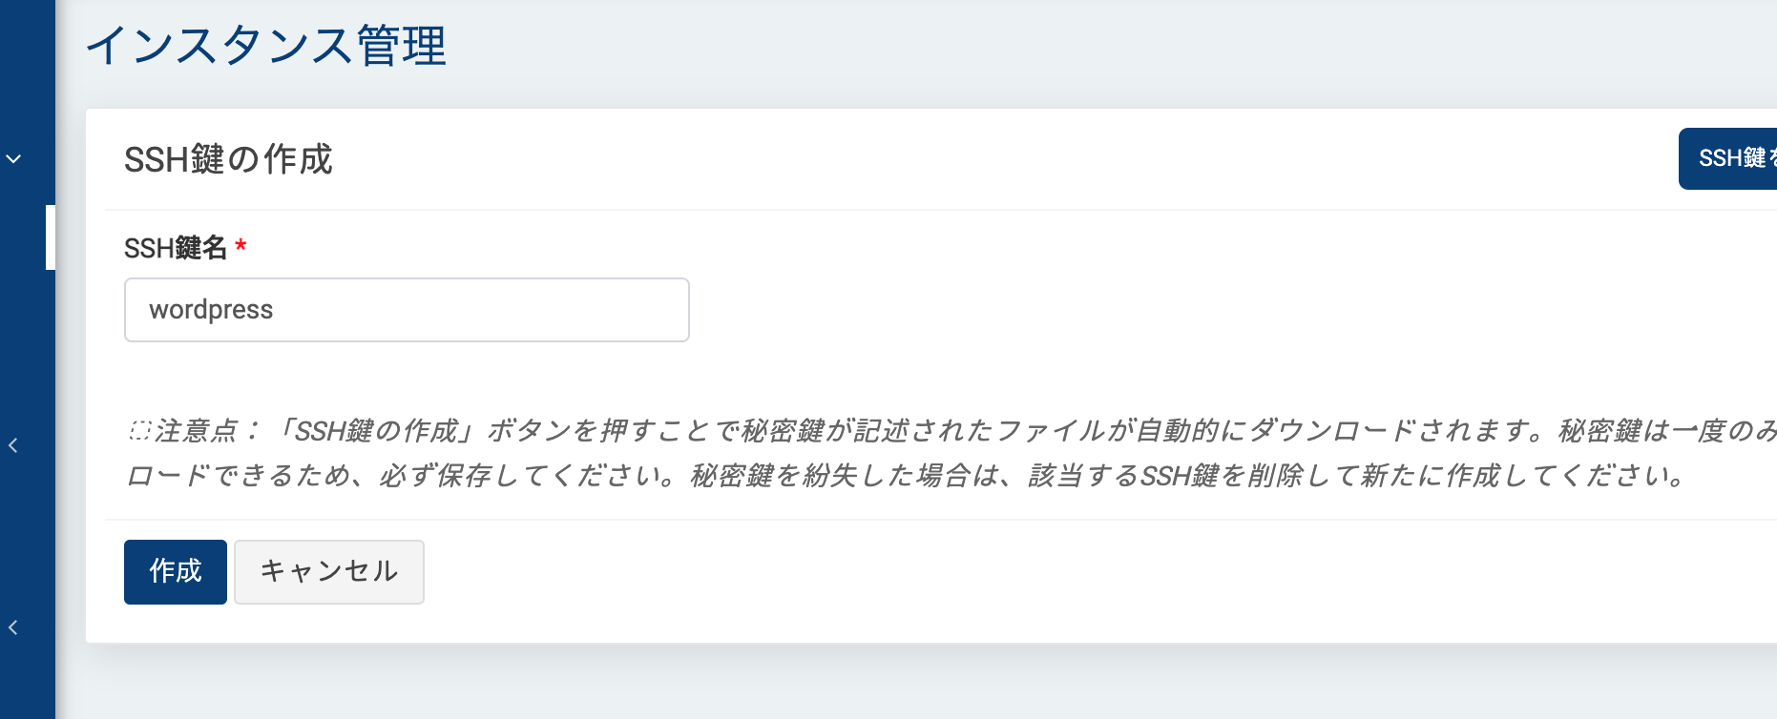Select the wordpress text in the key name box
1777x719 pixels.
(x=211, y=309)
